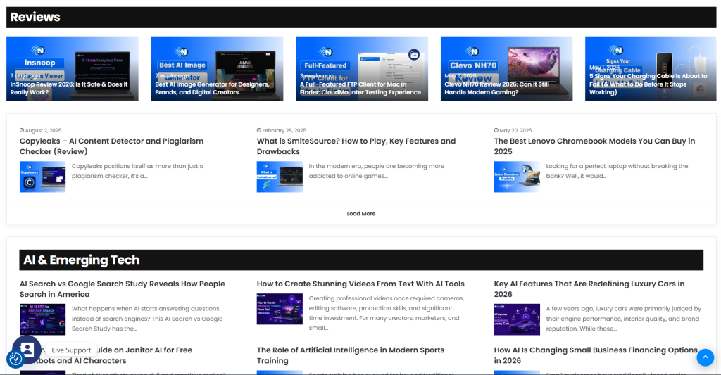Click excerpt 'What happens when AI starts answering'
Image resolution: width=721 pixels, height=375 pixels.
pos(147,319)
